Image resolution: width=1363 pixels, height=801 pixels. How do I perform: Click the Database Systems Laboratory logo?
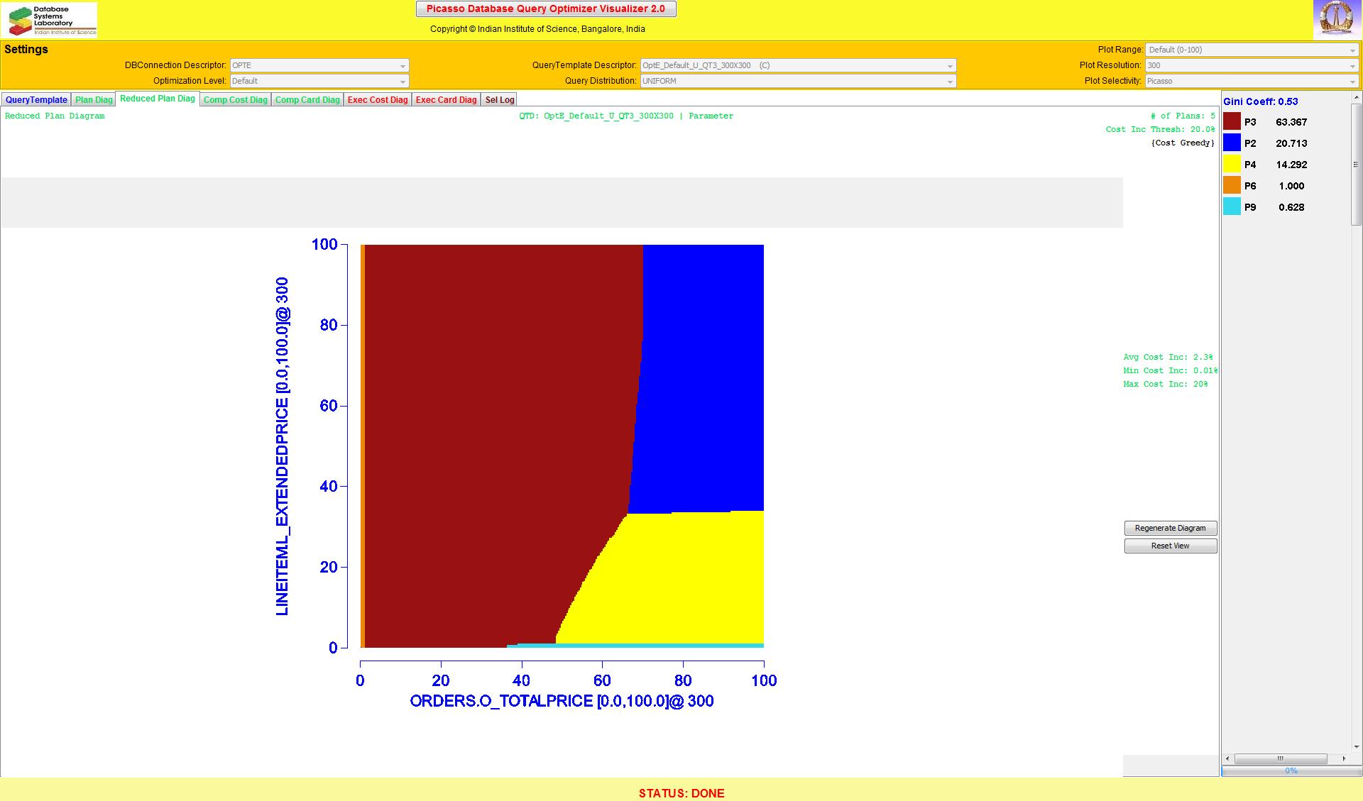pyautogui.click(x=50, y=20)
